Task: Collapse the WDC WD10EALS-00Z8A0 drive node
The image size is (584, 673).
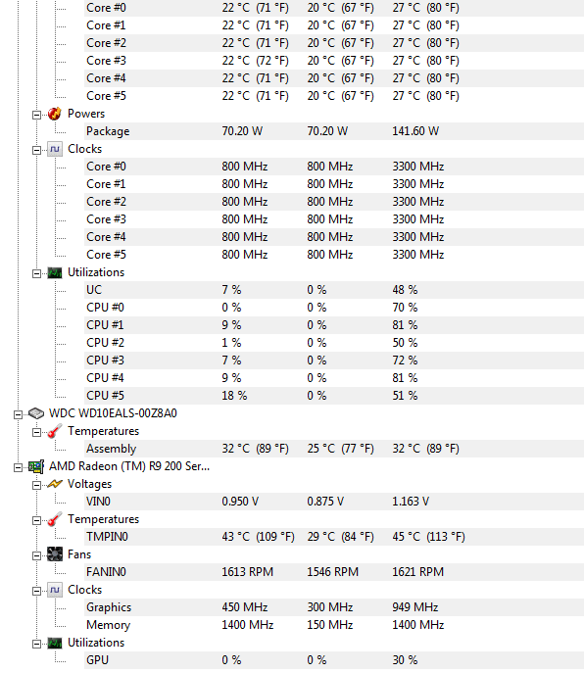Action: click(18, 414)
